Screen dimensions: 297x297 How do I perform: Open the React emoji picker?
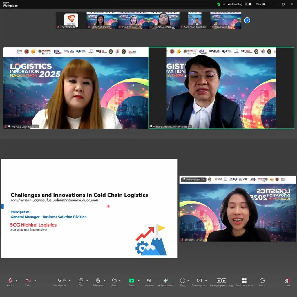114,282
